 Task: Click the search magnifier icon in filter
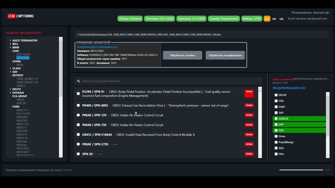click(x=79, y=81)
